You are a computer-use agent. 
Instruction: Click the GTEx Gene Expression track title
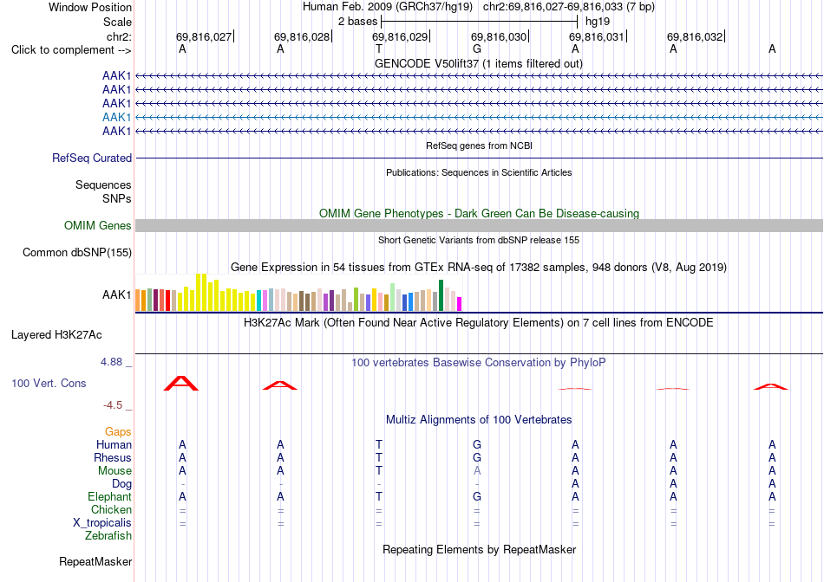[479, 267]
